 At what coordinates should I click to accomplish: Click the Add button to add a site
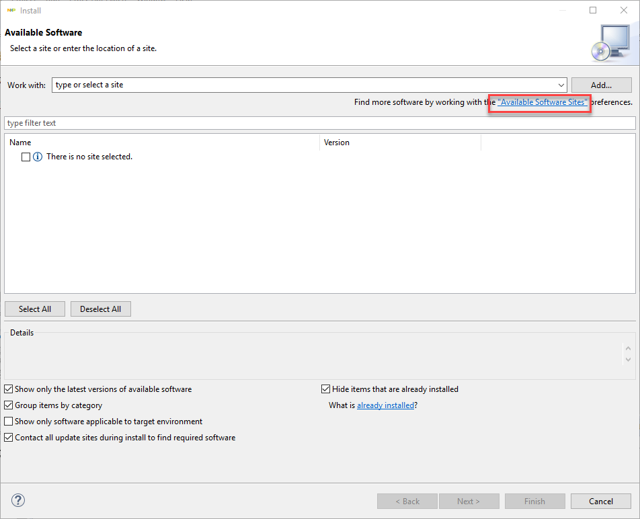pyautogui.click(x=600, y=85)
